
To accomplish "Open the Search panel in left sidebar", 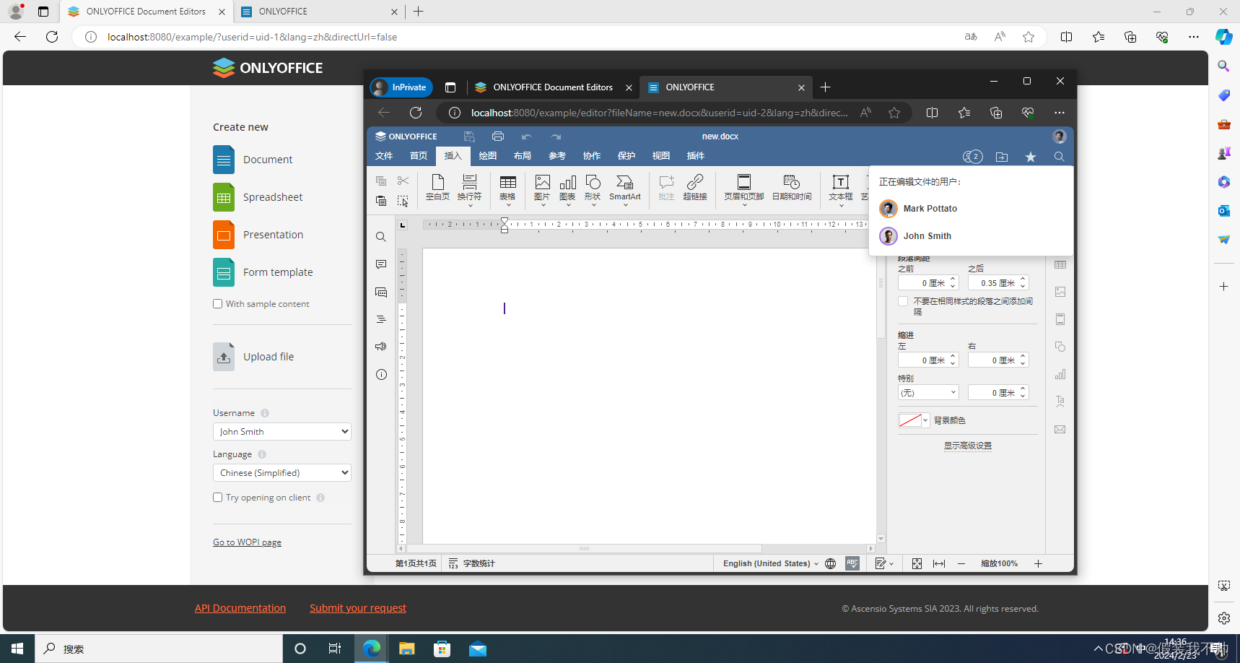I will 381,237.
